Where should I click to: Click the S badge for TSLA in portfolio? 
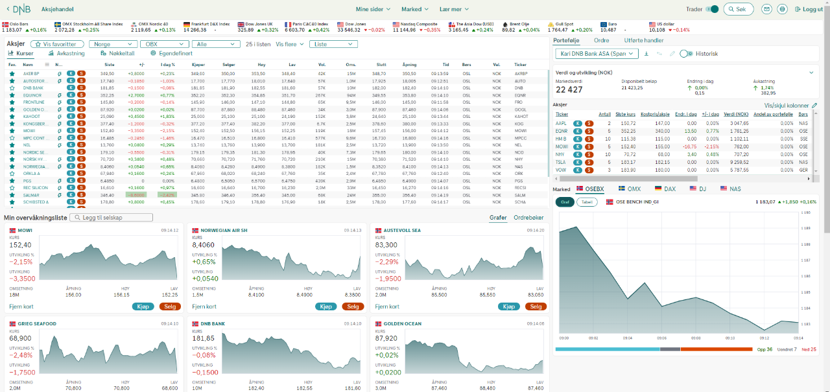point(589,162)
